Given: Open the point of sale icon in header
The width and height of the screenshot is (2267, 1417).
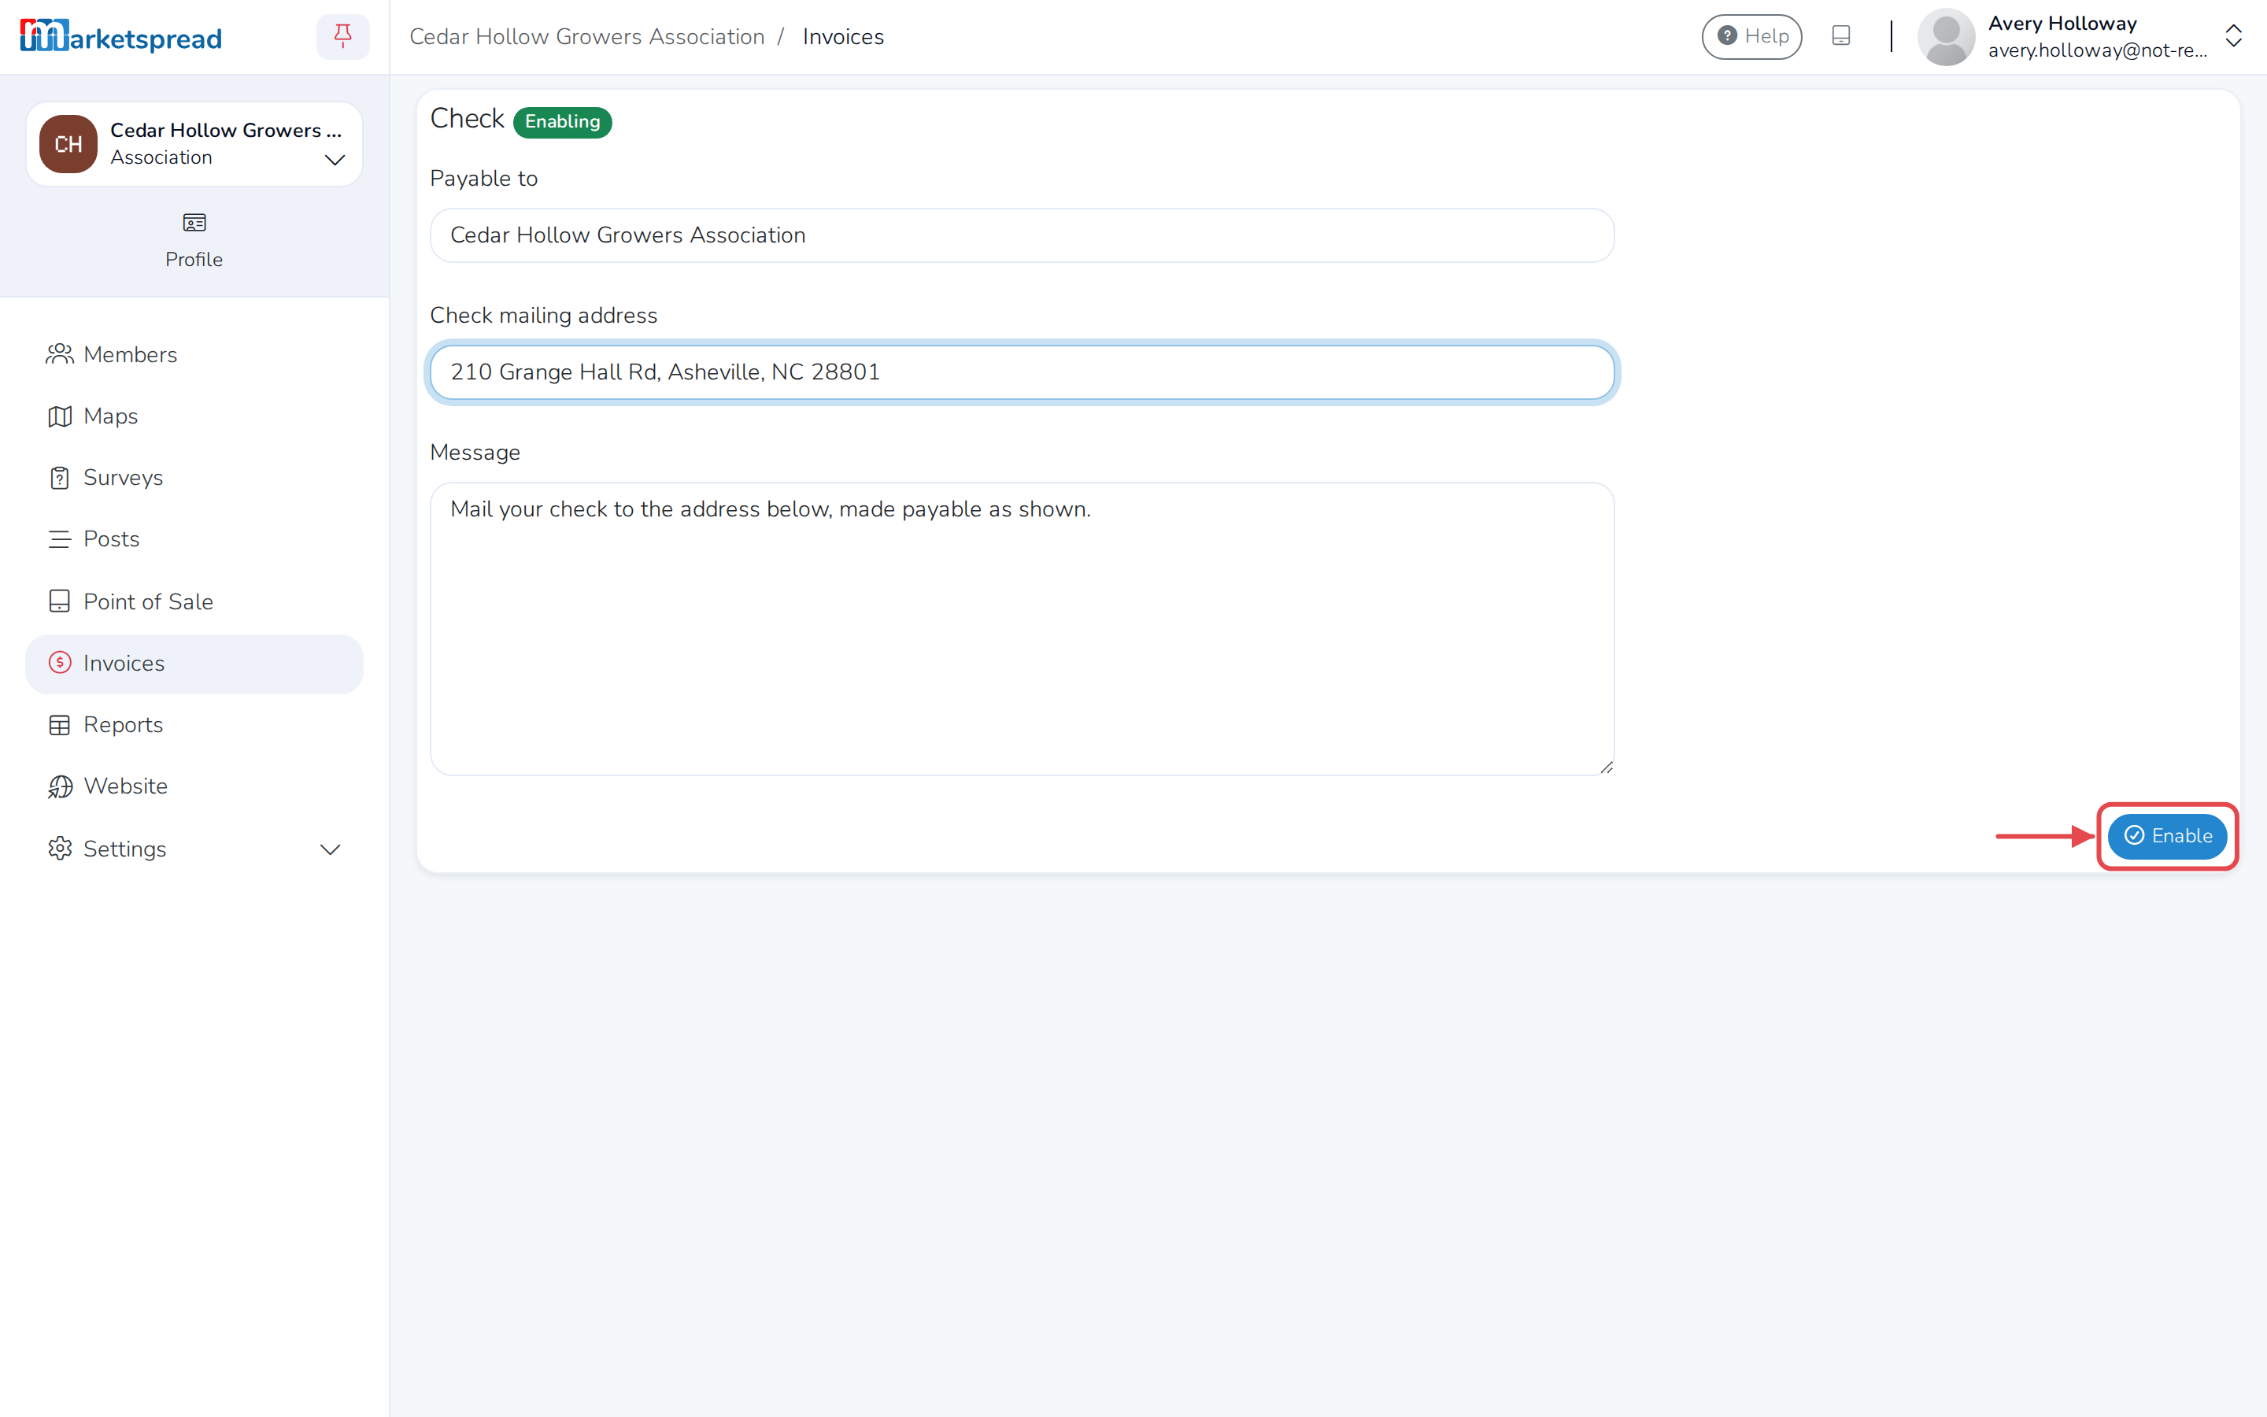Looking at the screenshot, I should tap(1841, 36).
